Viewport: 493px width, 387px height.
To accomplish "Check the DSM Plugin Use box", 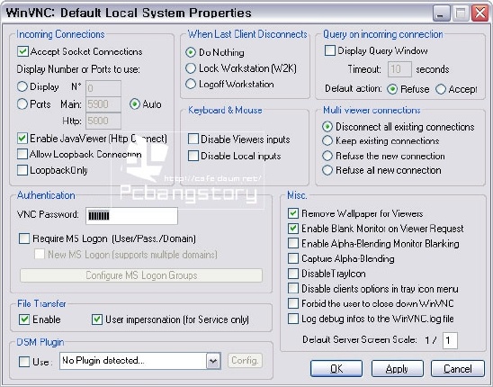I will pos(24,362).
